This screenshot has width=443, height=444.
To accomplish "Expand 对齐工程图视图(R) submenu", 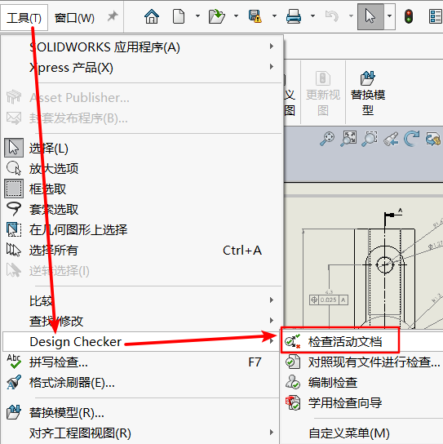I will (x=142, y=433).
